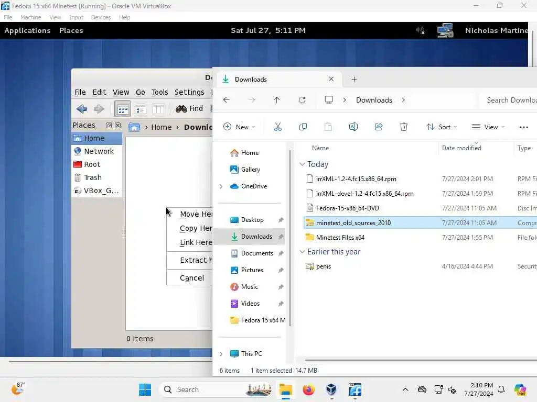Click the back arrow in Fedora file manager
The height and width of the screenshot is (402, 537).
(x=82, y=109)
